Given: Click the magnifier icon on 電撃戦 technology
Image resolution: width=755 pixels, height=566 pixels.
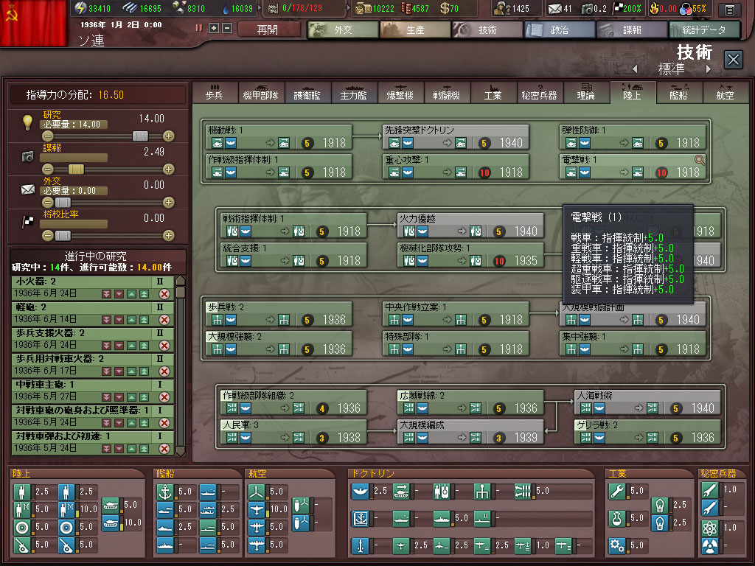Looking at the screenshot, I should coord(700,159).
